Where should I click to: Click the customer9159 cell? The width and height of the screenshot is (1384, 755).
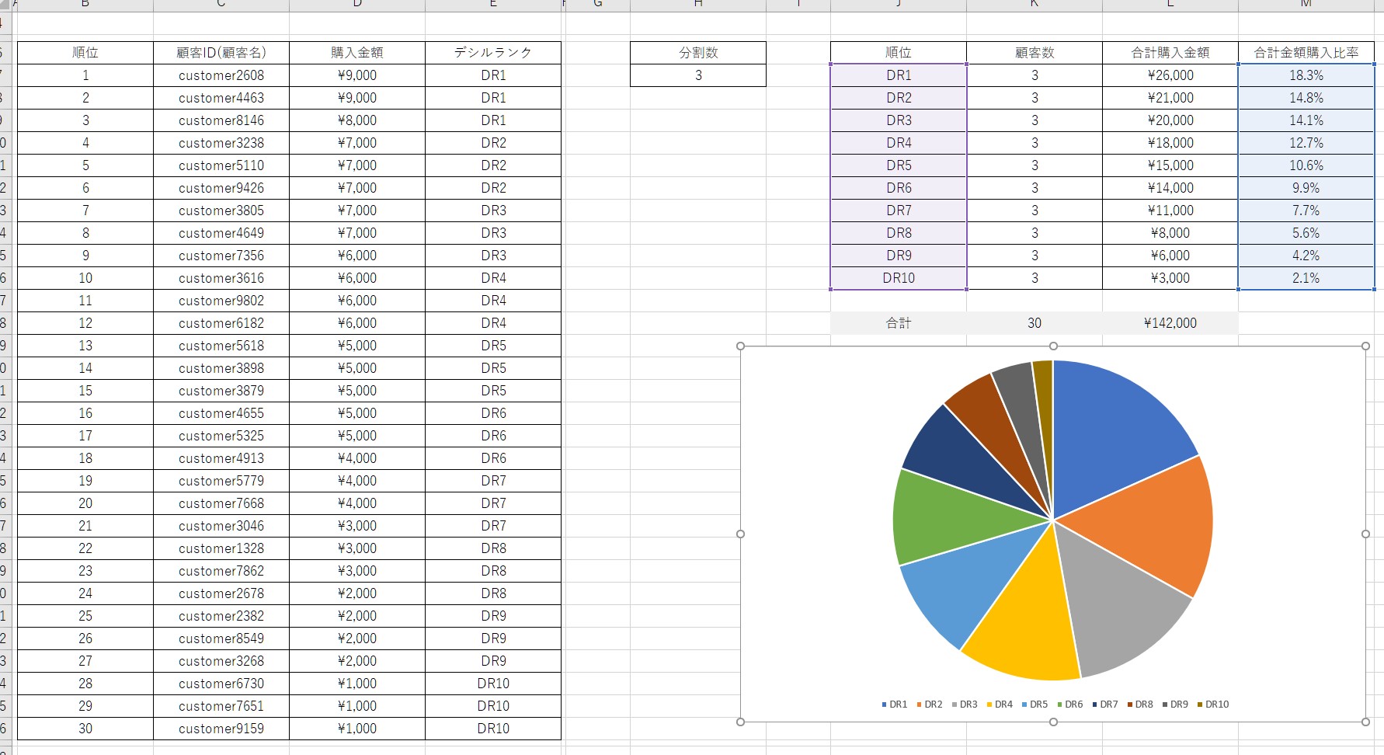tap(221, 729)
